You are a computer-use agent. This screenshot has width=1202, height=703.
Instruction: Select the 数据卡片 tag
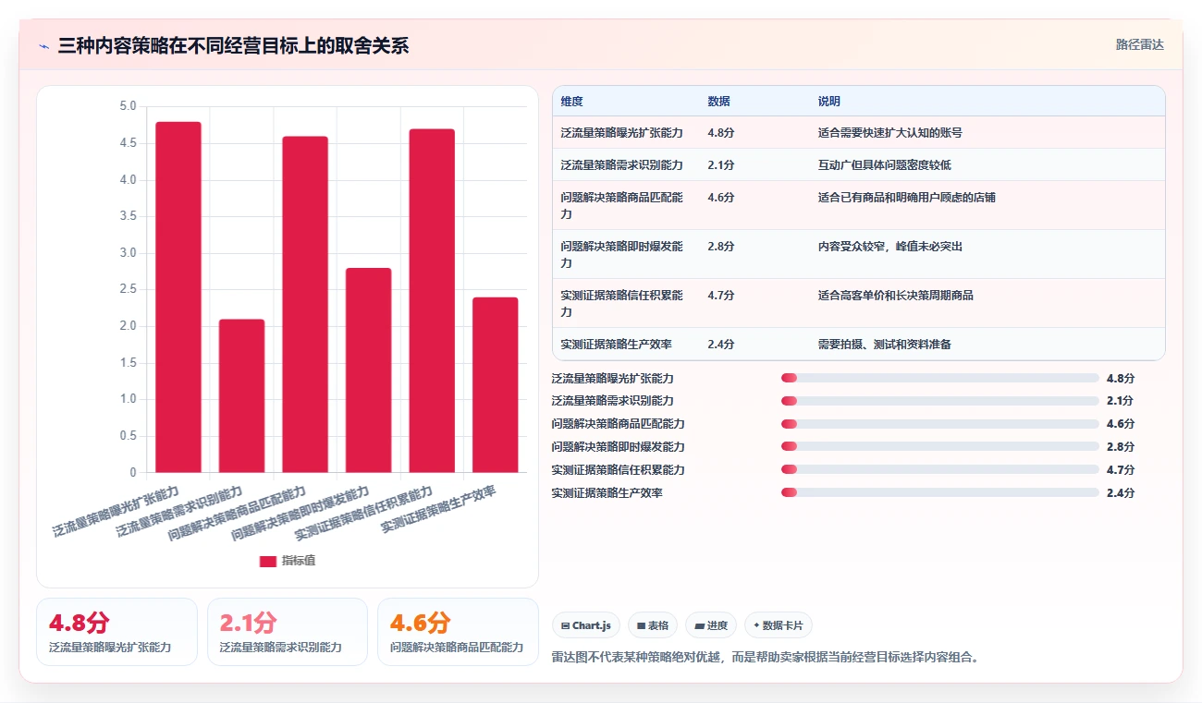[x=778, y=625]
